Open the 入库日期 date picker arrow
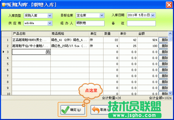The width and height of the screenshot is (174, 120). [153, 15]
